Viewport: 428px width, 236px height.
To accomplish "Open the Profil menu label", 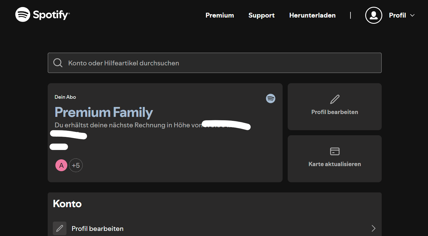I will point(397,15).
